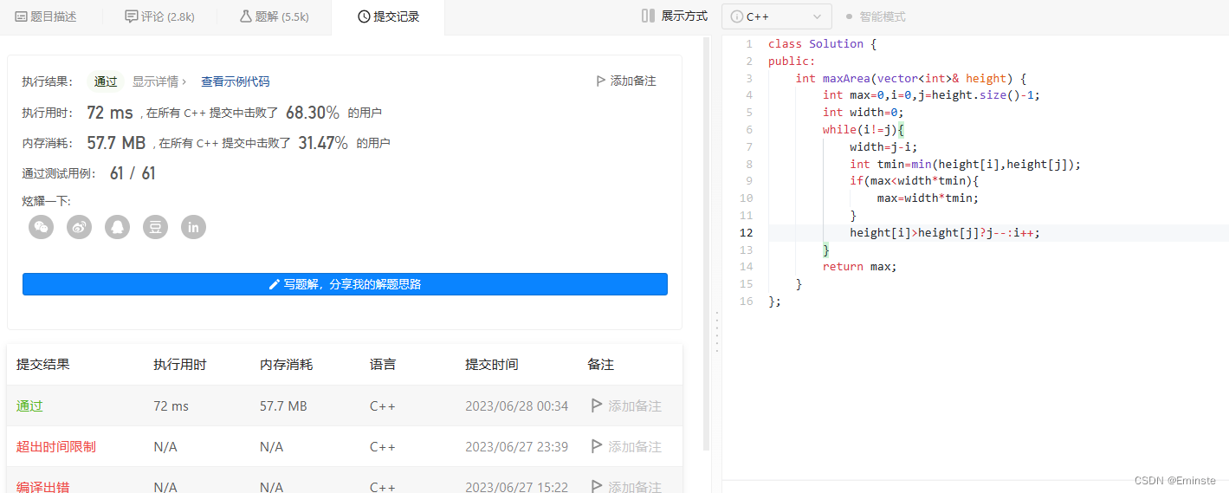This screenshot has width=1229, height=493.
Task: Click the 提交结果 column header
Action: pyautogui.click(x=43, y=365)
